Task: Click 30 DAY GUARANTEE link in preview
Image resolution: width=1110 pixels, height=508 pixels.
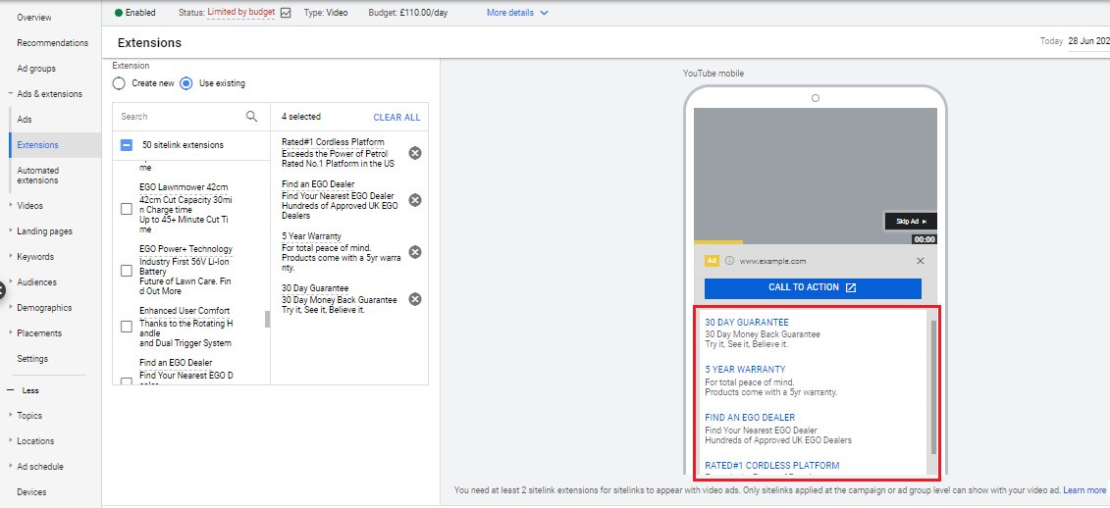Action: [x=746, y=323]
